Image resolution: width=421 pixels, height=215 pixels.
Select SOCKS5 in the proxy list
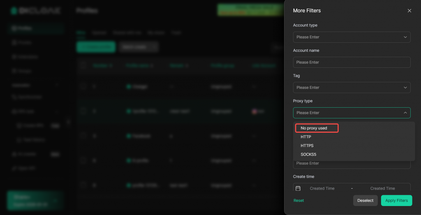309,155
